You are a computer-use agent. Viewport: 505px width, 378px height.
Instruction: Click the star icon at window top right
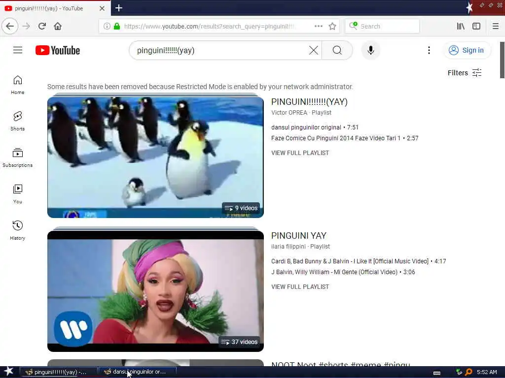(469, 7)
